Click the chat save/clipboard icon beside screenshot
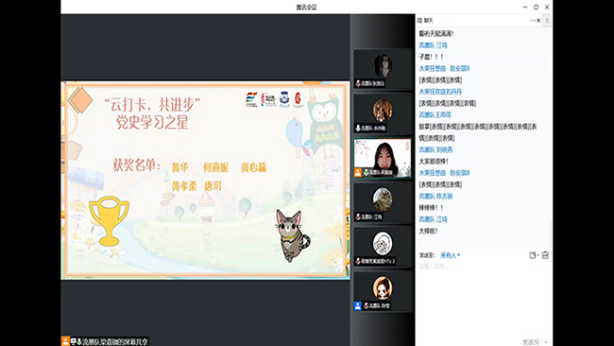The height and width of the screenshot is (346, 614). coord(545,255)
